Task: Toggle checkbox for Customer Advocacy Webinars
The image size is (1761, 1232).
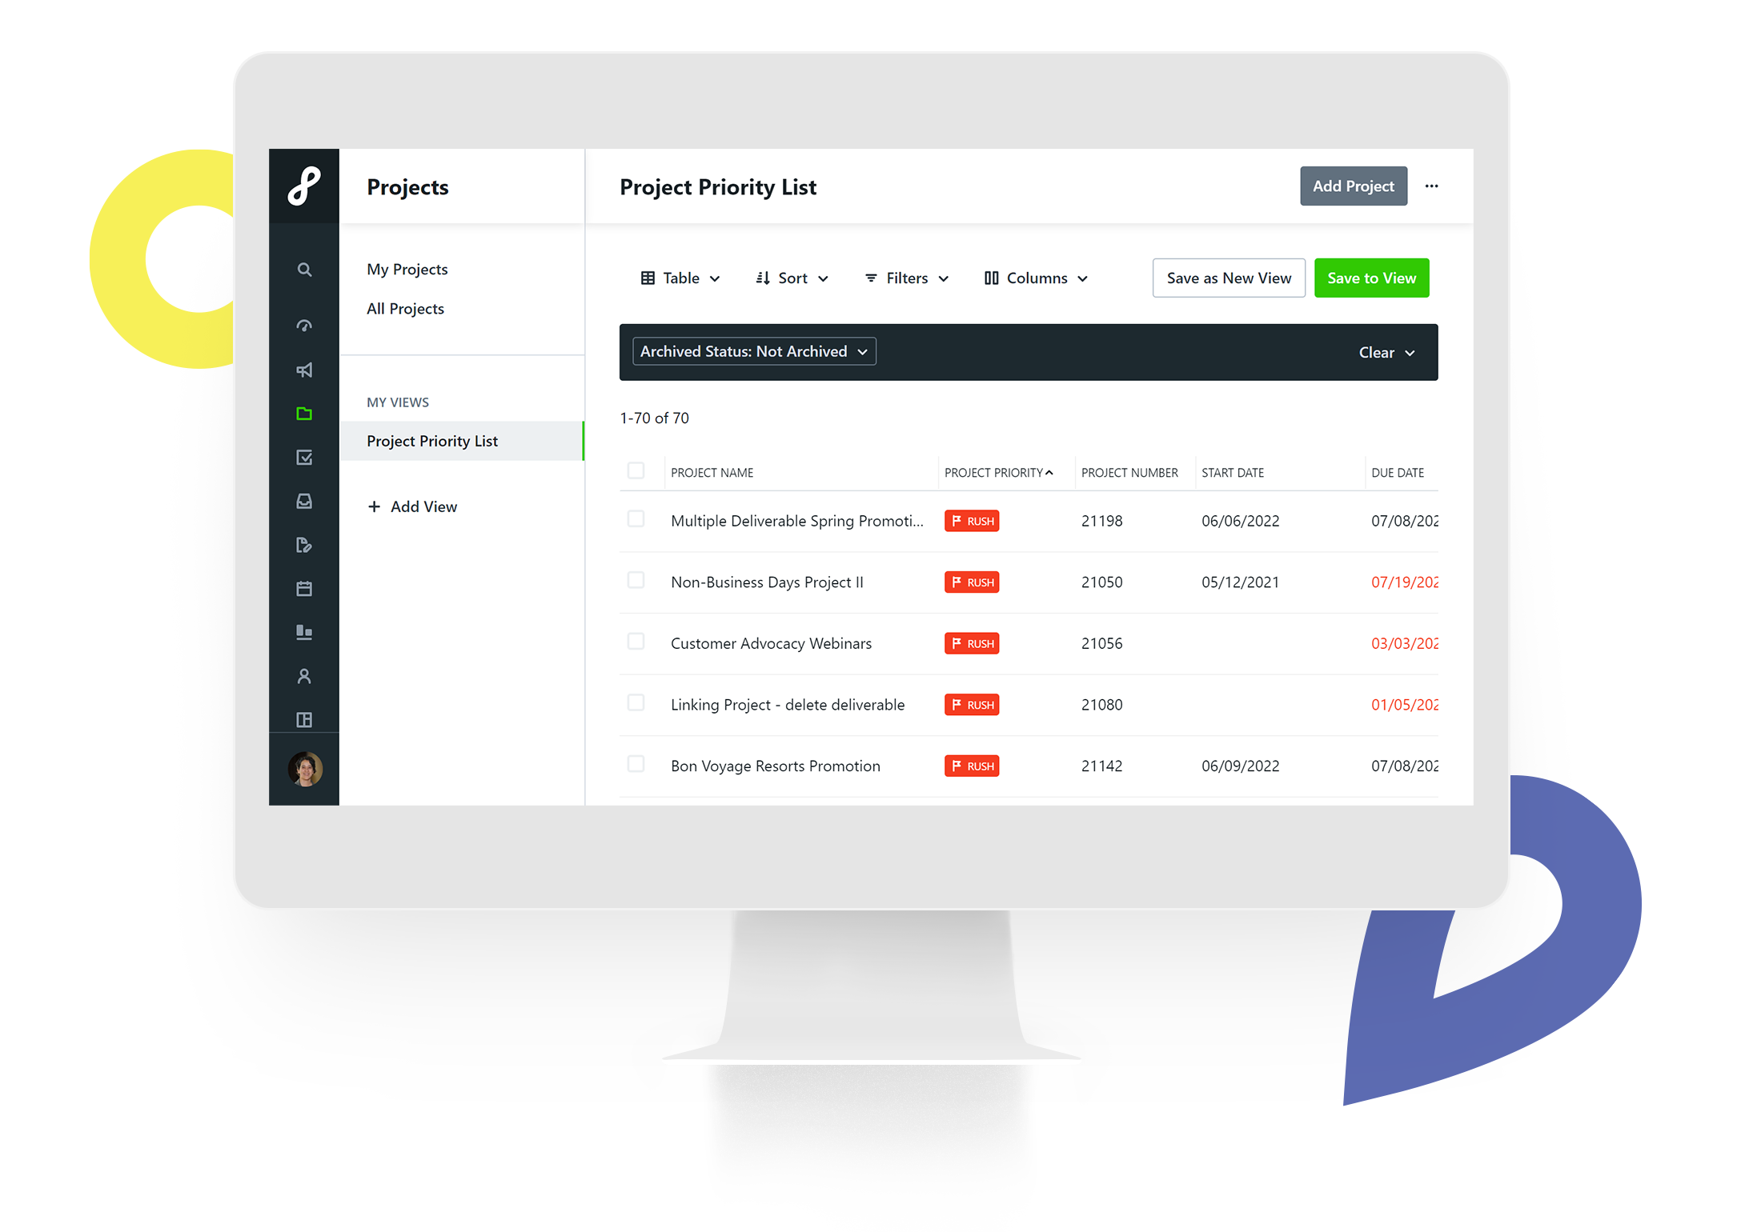Action: [638, 643]
